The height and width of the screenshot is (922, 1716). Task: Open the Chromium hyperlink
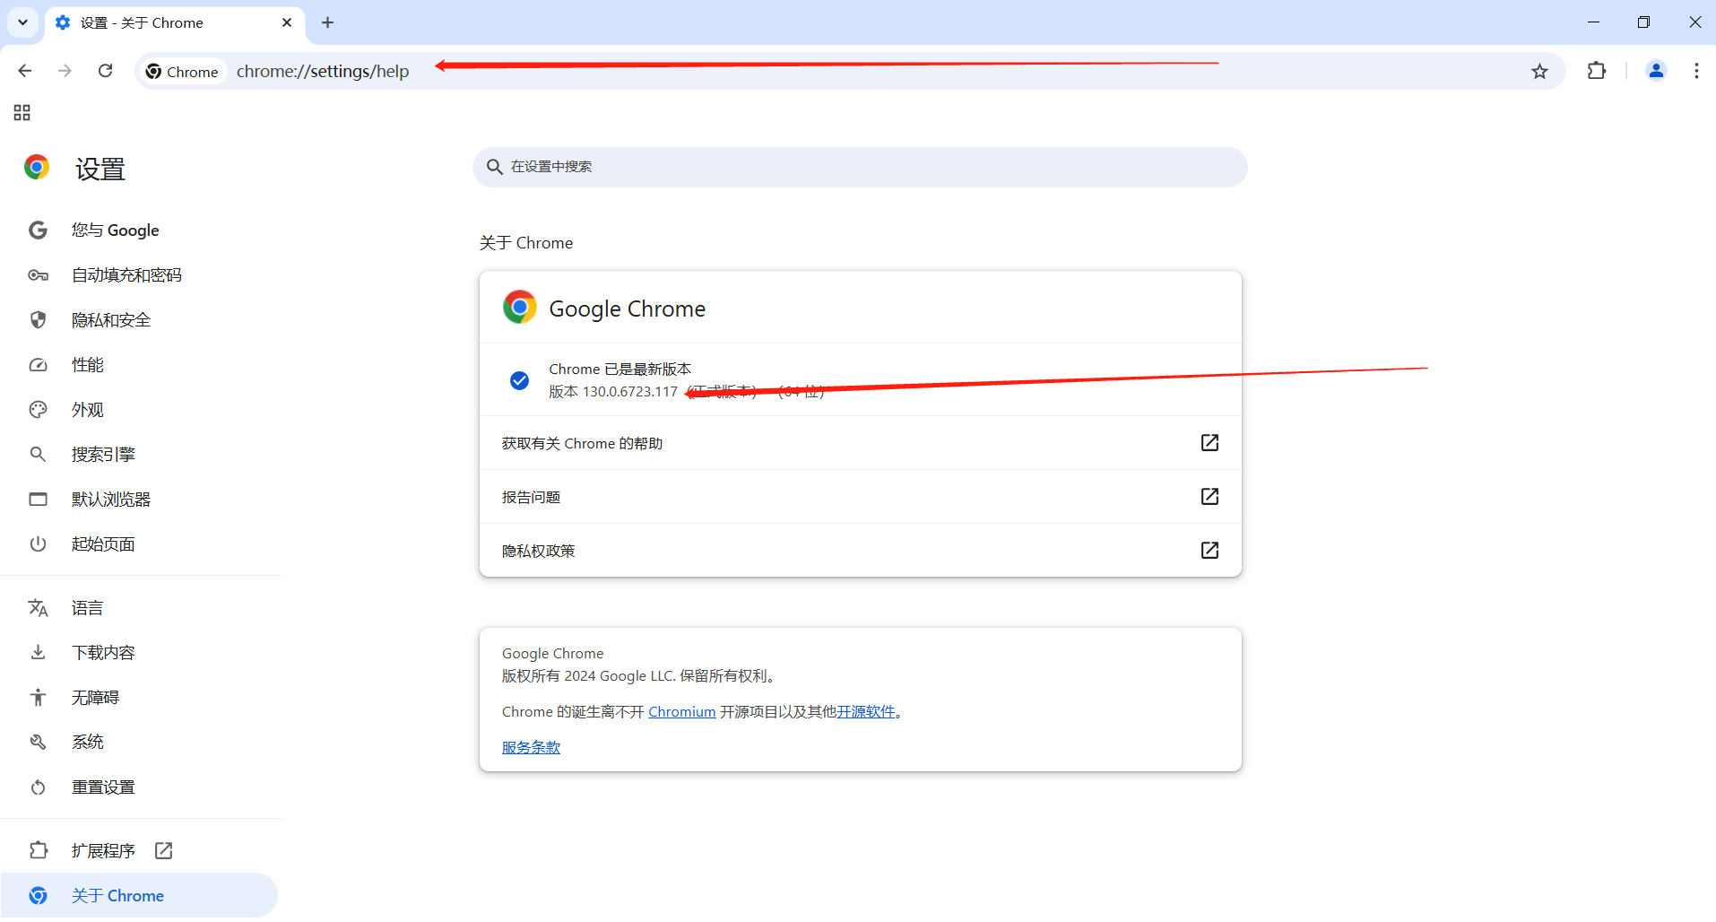coord(682,712)
